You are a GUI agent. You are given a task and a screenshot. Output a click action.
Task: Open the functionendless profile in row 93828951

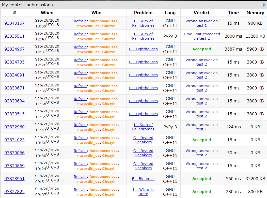(x=103, y=177)
